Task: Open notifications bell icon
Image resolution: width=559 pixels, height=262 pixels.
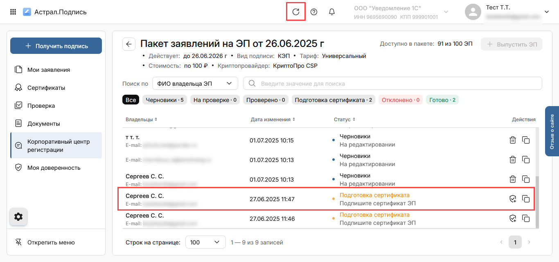Action: (332, 12)
